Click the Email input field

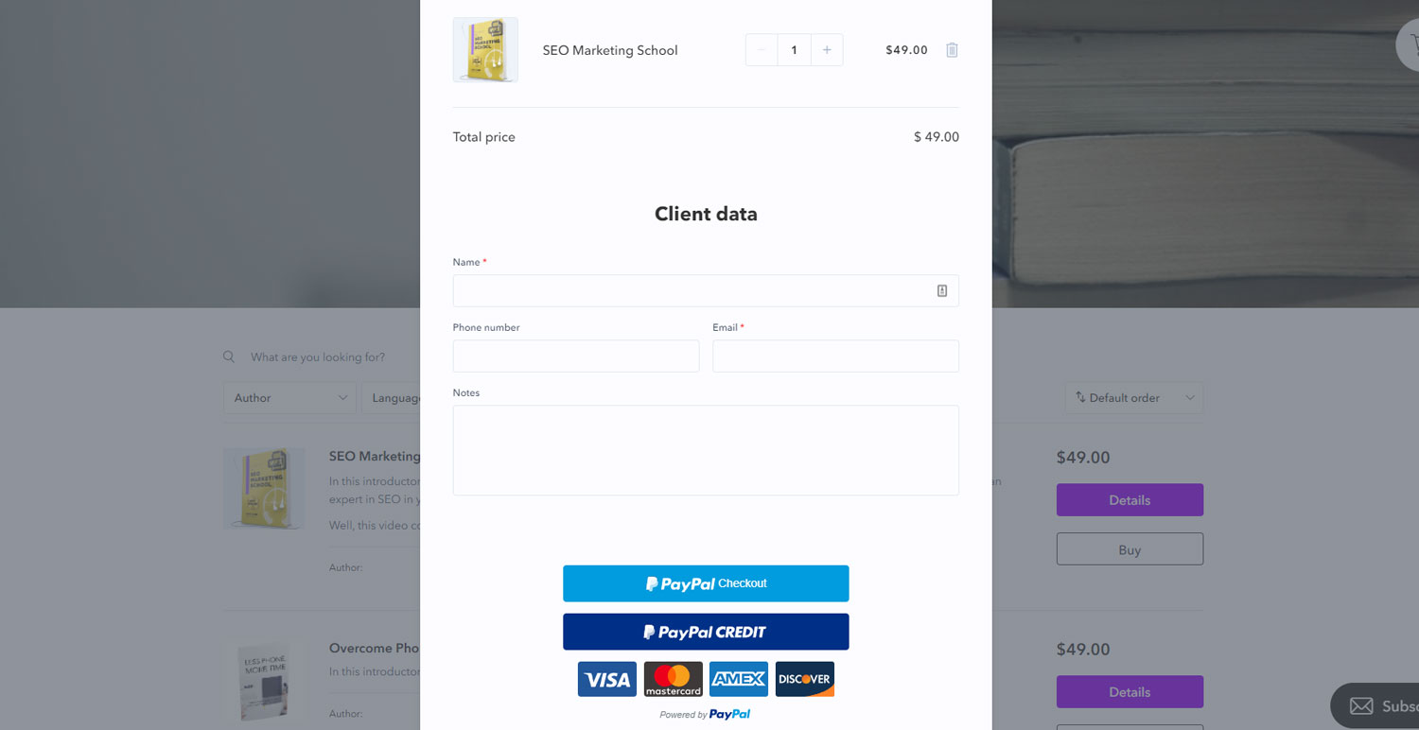coord(835,356)
